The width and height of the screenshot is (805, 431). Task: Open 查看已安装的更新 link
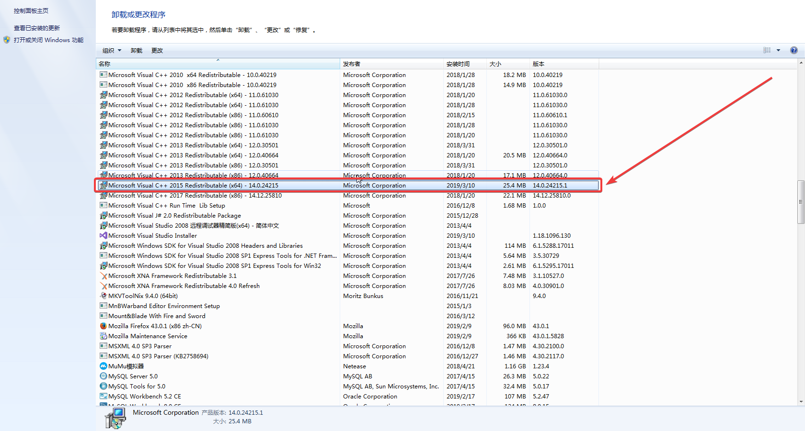(37, 28)
